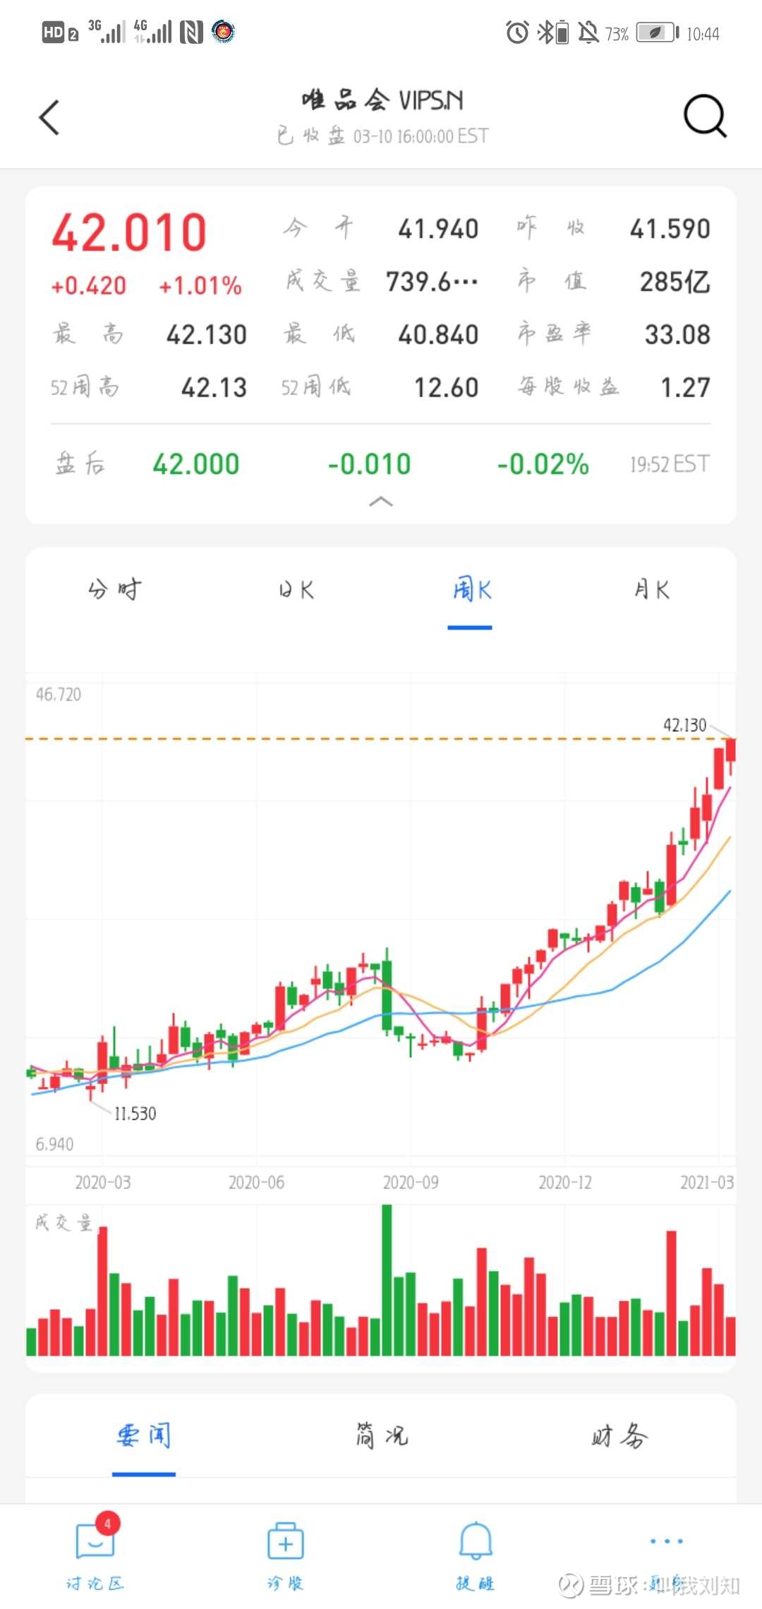The height and width of the screenshot is (1609, 762).
Task: Tap the market cap value 285亿
Action: (x=675, y=282)
